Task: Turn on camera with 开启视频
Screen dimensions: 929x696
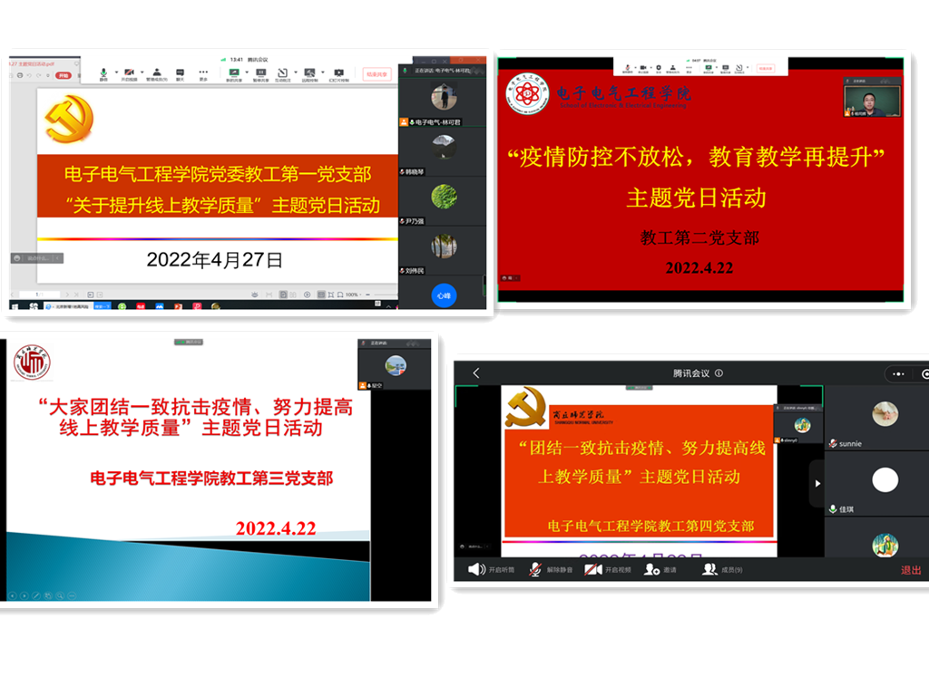Action: click(x=593, y=569)
